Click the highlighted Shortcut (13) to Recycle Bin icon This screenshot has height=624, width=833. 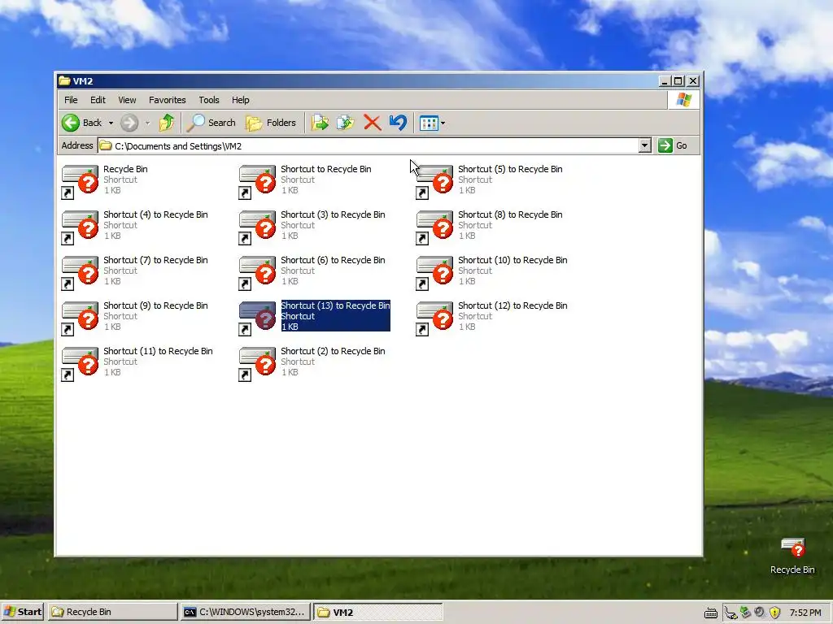pyautogui.click(x=258, y=318)
